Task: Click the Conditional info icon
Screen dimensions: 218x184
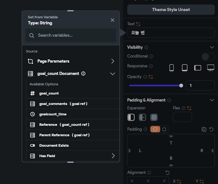Action: 151,56
